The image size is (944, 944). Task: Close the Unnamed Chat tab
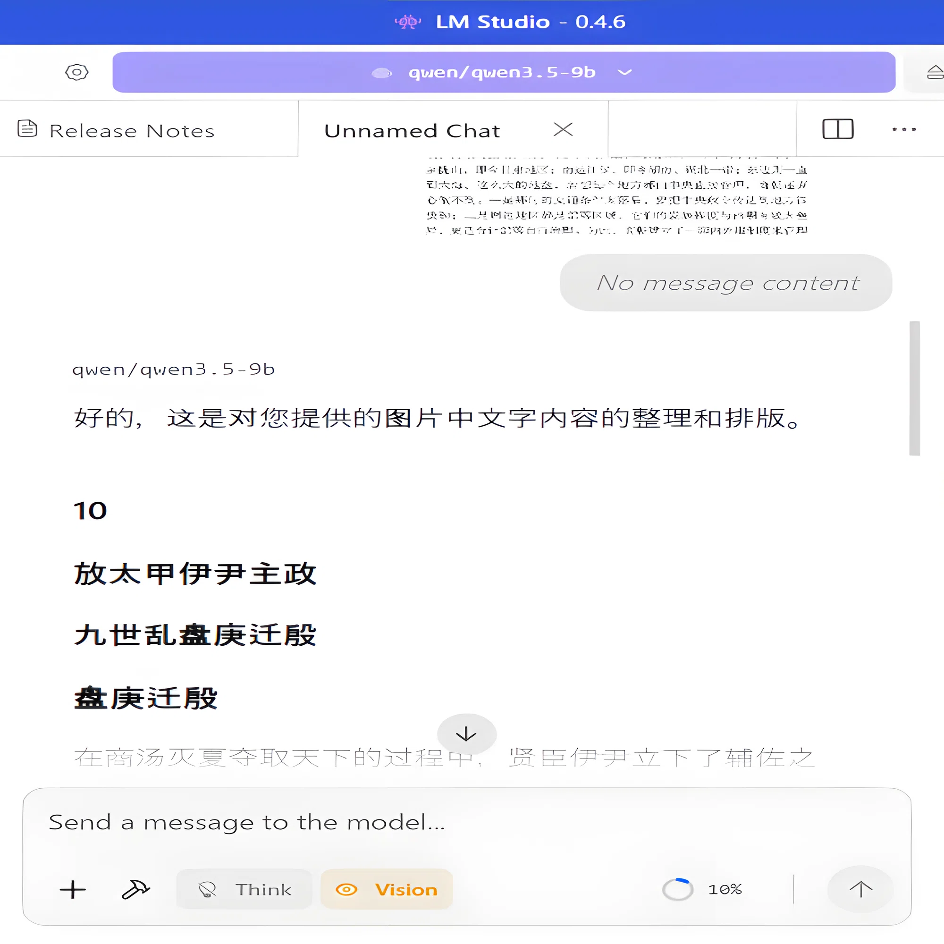[x=563, y=129]
